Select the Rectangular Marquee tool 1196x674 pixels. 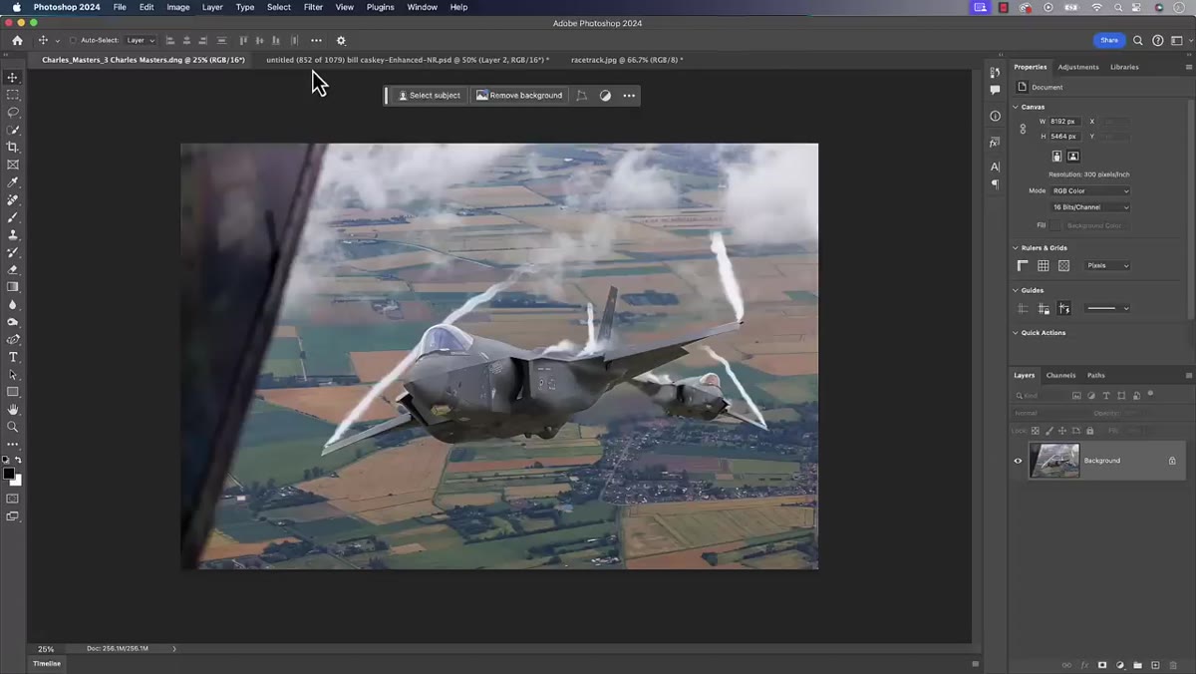point(13,95)
